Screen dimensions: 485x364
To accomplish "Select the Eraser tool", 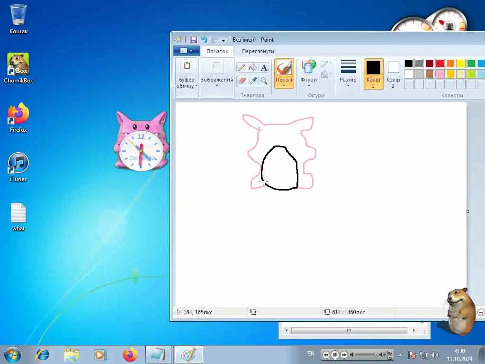I will pos(242,81).
